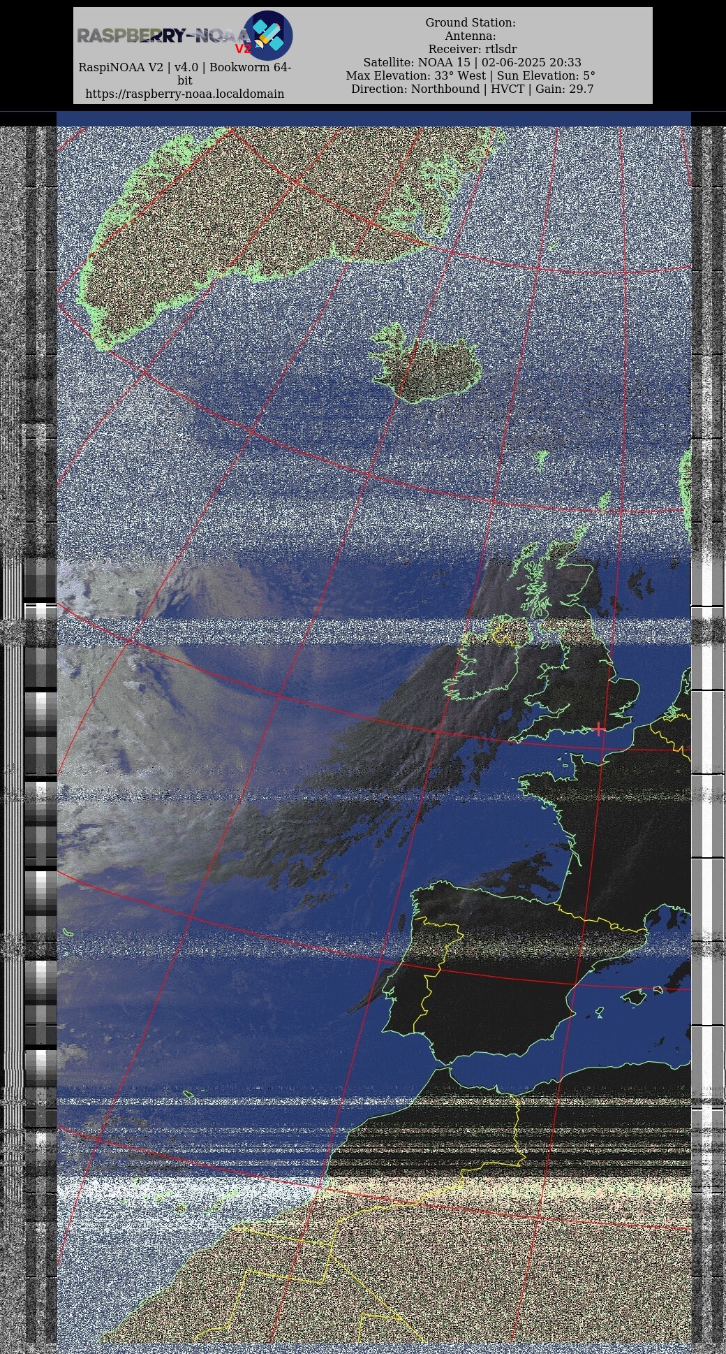
Task: Click the RASPBERRY-NOAA logo wordmark
Action: 162,36
